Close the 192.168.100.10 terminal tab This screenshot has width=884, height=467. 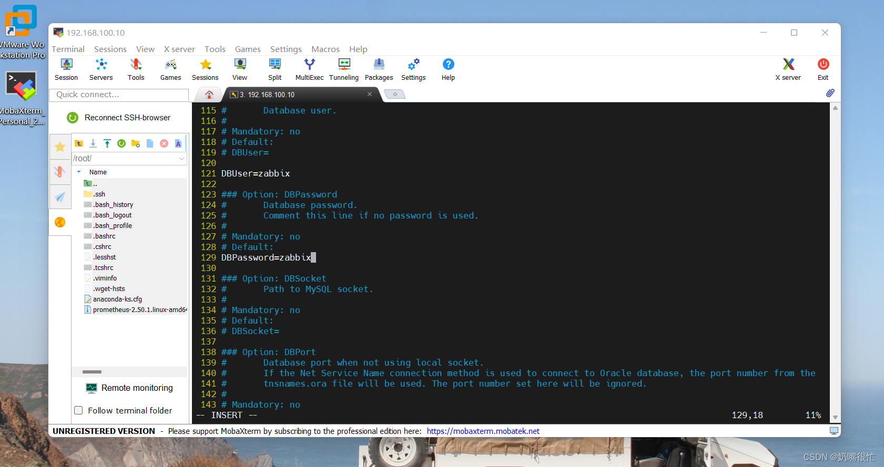370,94
